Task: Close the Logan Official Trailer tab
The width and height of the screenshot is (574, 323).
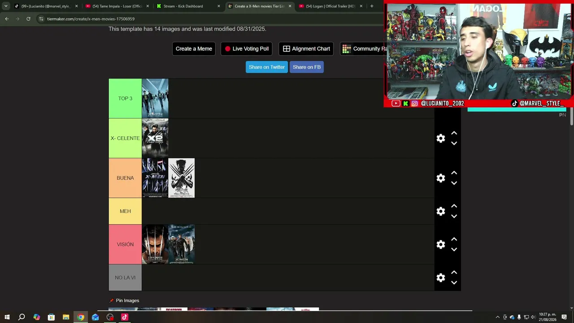Action: [361, 6]
